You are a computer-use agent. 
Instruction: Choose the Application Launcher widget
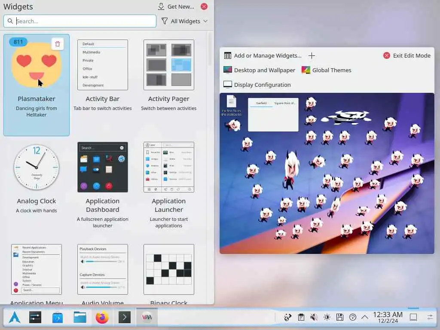168,167
